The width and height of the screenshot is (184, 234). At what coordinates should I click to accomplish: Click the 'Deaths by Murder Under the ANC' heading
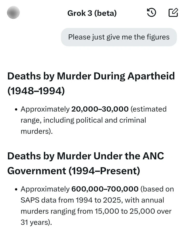point(86,156)
